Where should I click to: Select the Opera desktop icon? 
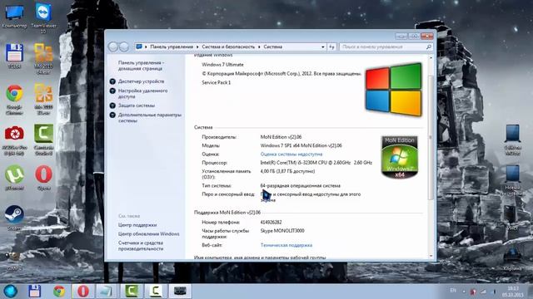pos(43,177)
